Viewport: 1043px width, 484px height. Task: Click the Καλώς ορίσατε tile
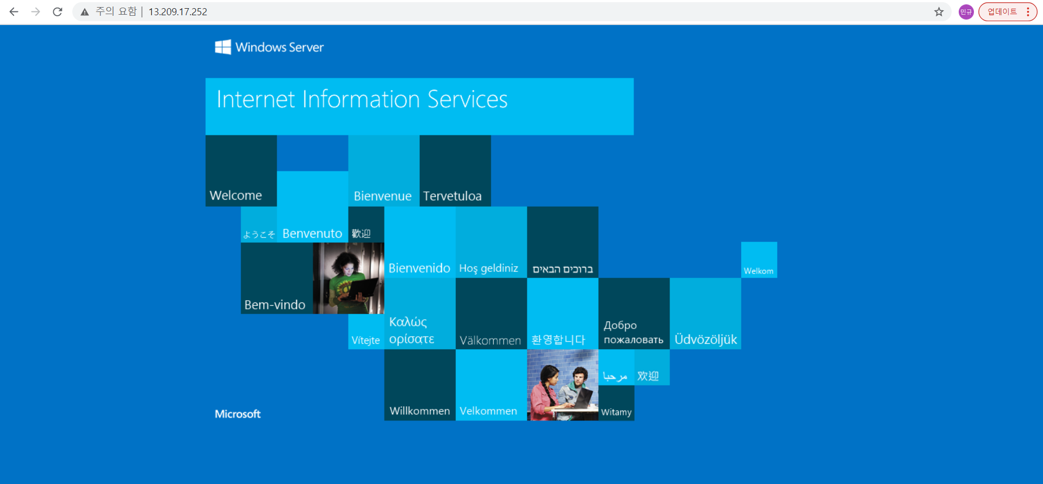click(x=420, y=314)
